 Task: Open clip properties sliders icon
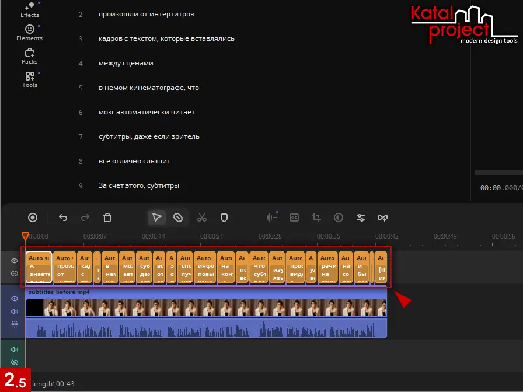click(x=361, y=218)
